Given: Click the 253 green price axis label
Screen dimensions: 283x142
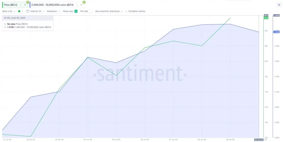Looking at the screenshot, I should 266,18.
